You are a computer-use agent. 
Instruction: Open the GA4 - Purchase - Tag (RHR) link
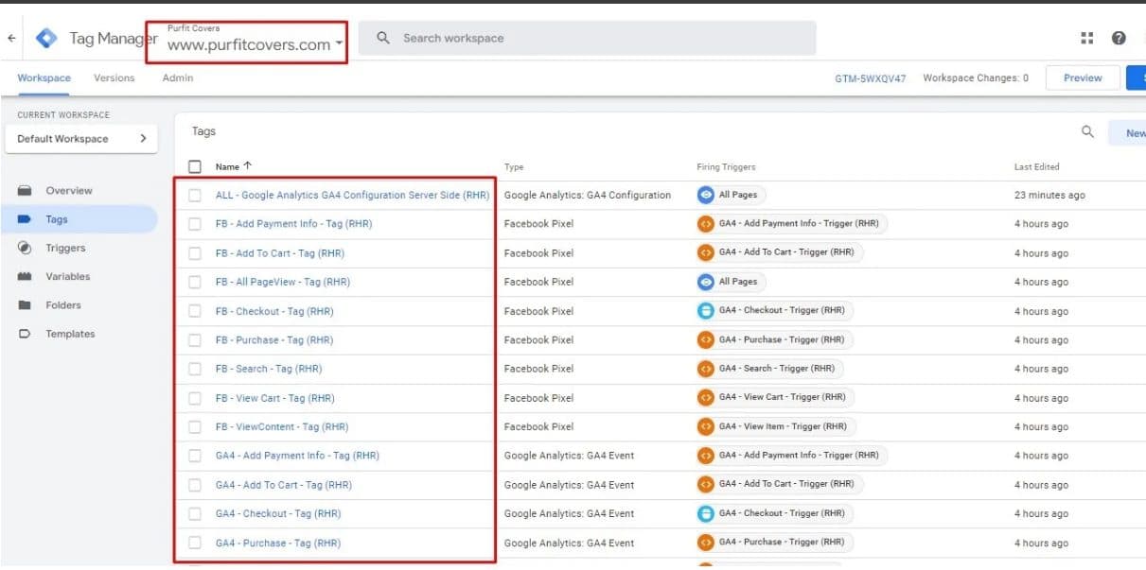(278, 543)
